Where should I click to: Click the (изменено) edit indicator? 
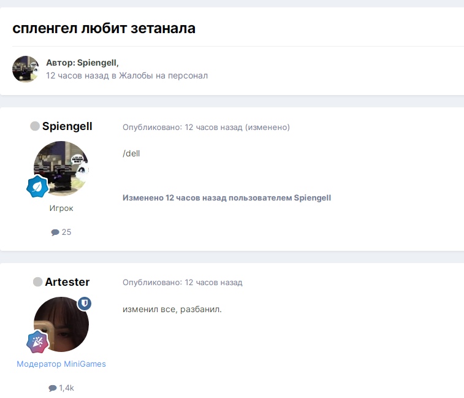[267, 127]
